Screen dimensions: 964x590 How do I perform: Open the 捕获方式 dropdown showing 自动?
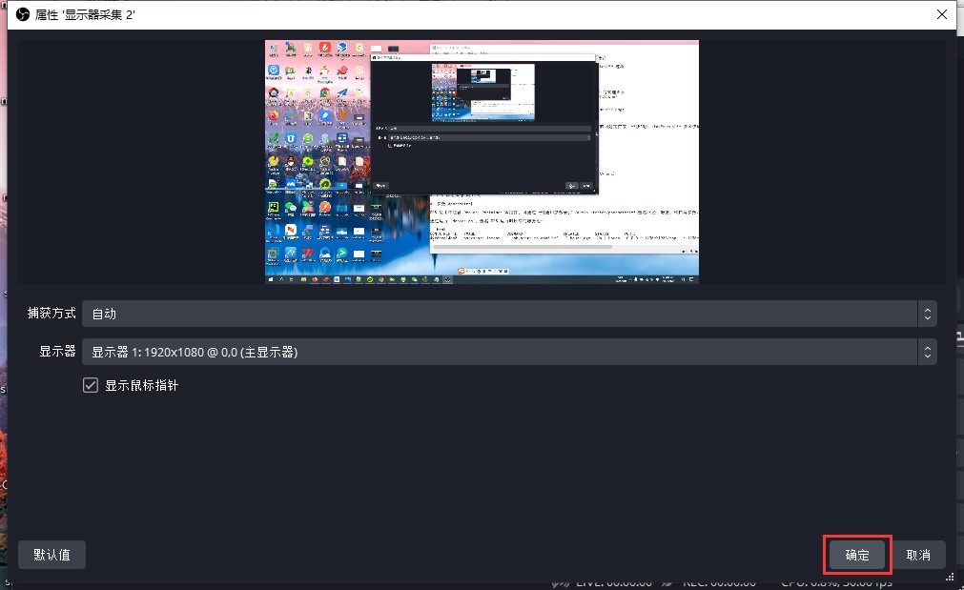point(496,314)
